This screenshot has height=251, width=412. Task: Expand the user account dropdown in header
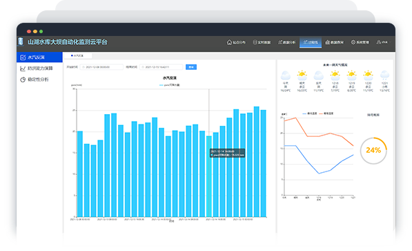(383, 42)
